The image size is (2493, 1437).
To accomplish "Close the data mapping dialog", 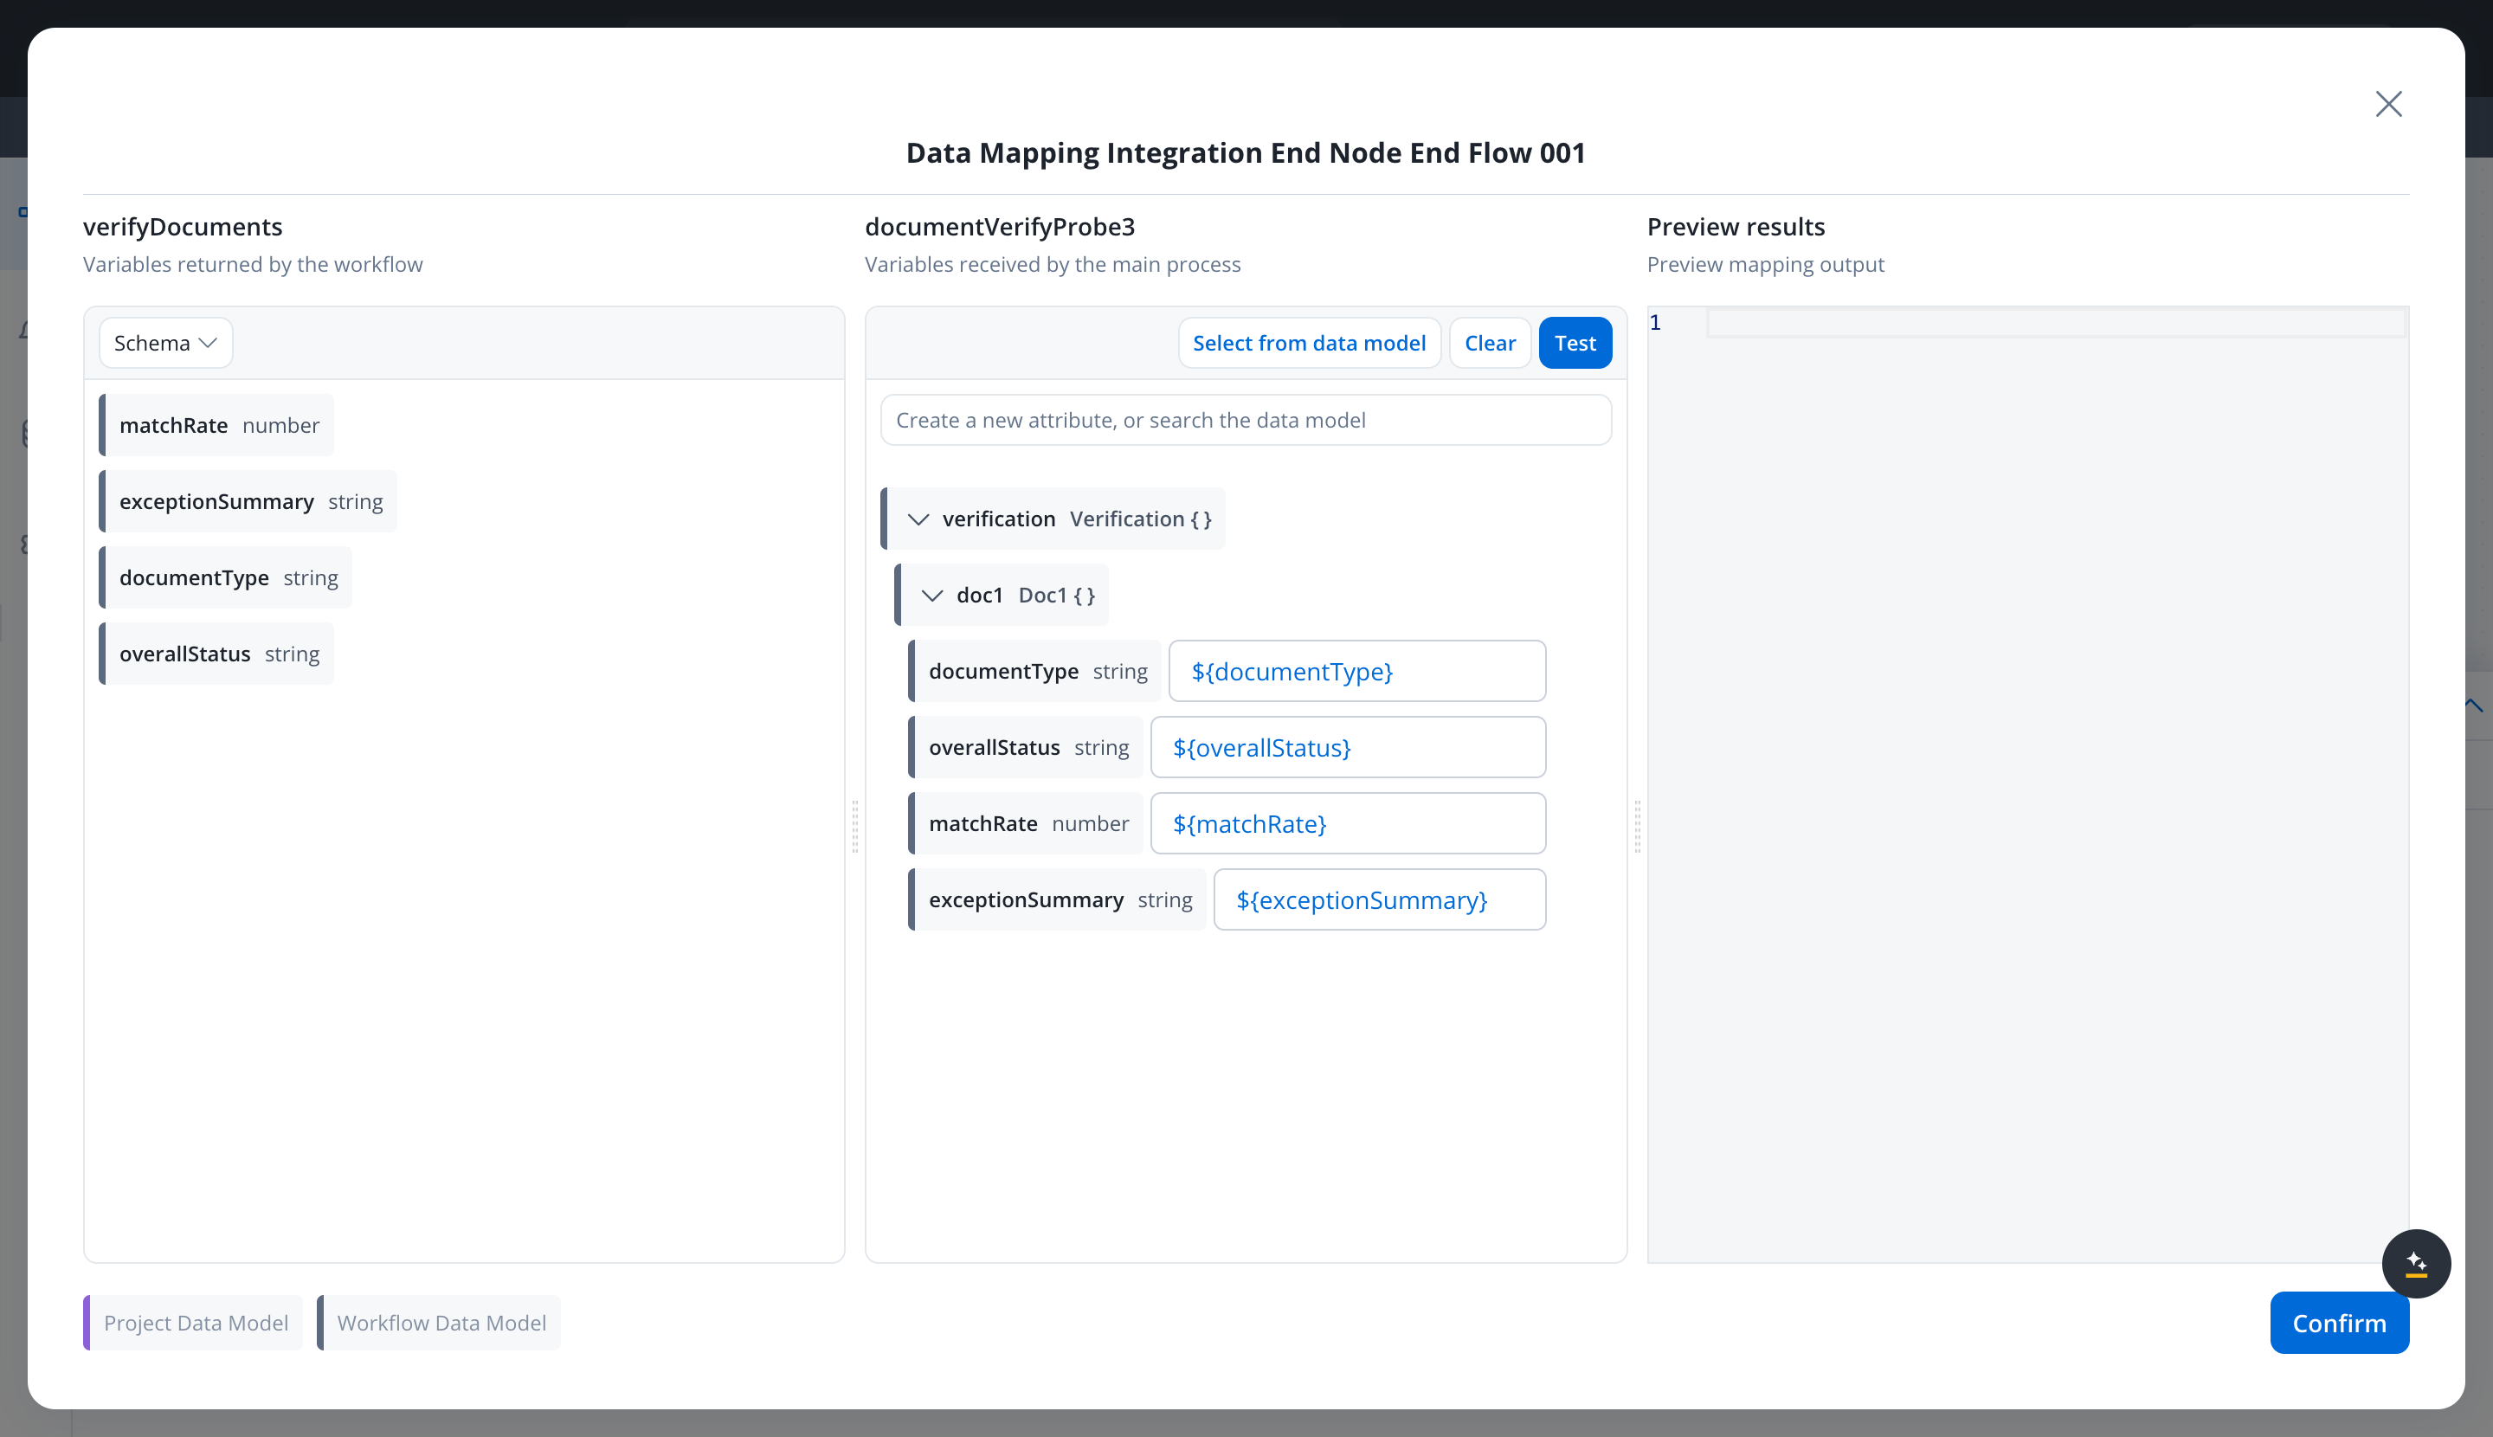I will pos(2388,104).
